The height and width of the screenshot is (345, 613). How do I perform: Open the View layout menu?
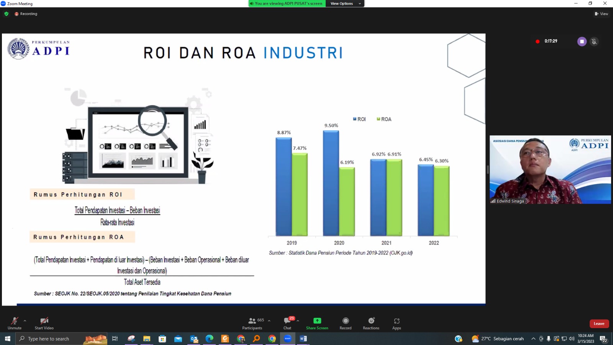602,14
